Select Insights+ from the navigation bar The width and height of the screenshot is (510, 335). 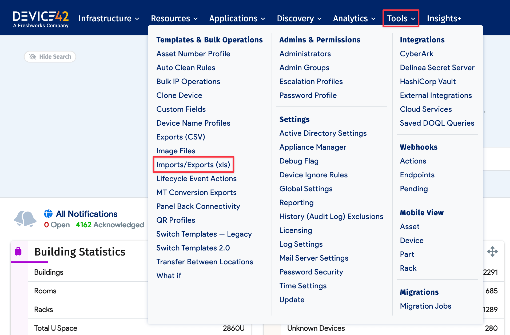(x=444, y=18)
